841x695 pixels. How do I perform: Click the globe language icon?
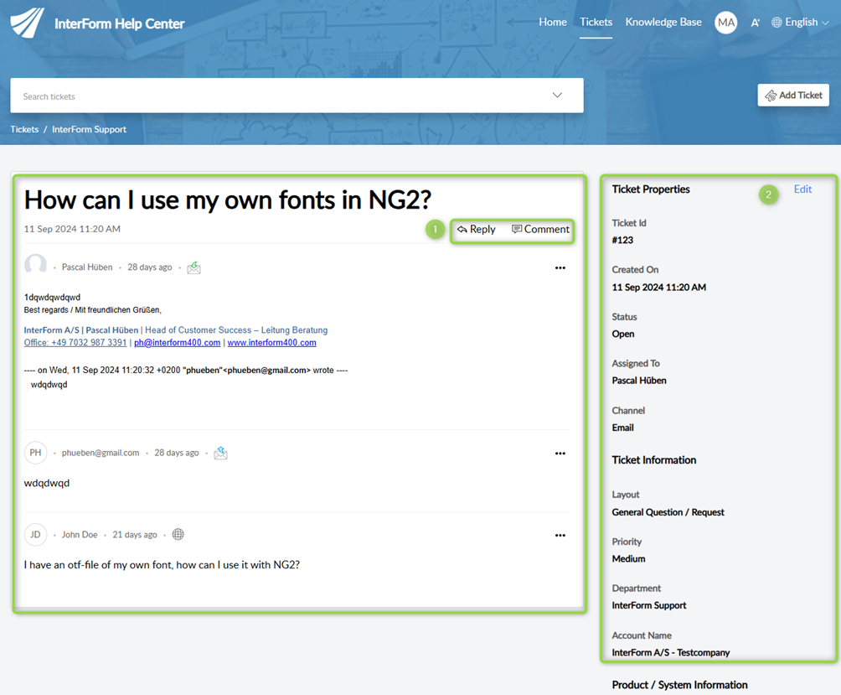(777, 22)
